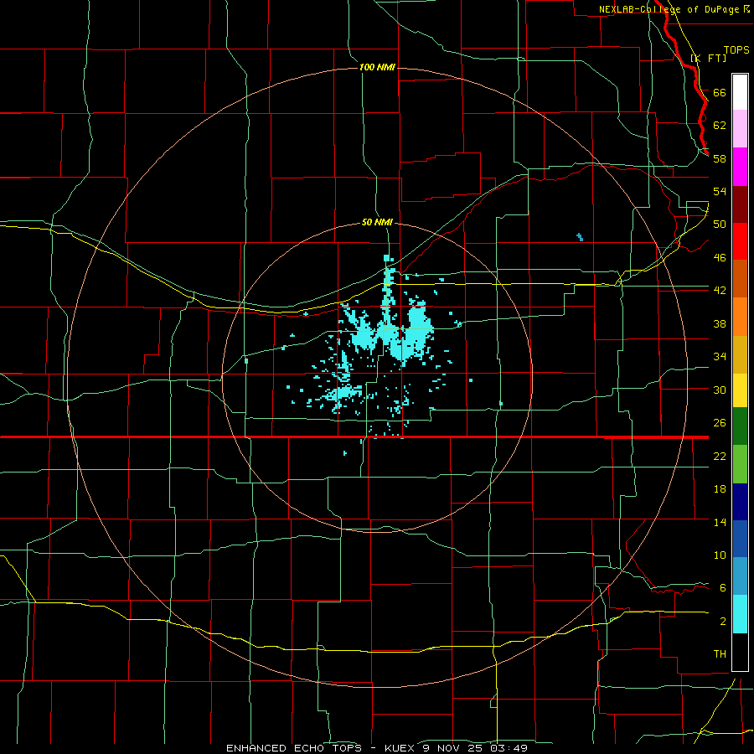Click the '18' legend value label

(x=720, y=489)
